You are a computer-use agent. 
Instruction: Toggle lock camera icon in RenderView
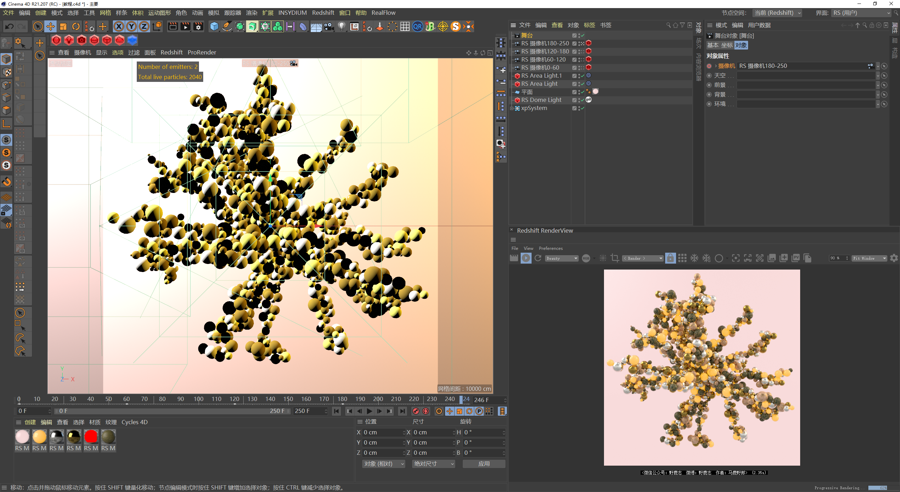coord(670,258)
